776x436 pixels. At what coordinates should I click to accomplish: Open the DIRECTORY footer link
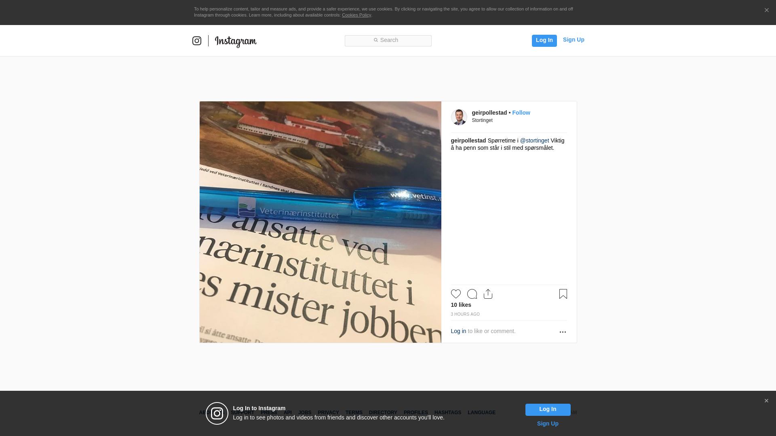coord(383,413)
